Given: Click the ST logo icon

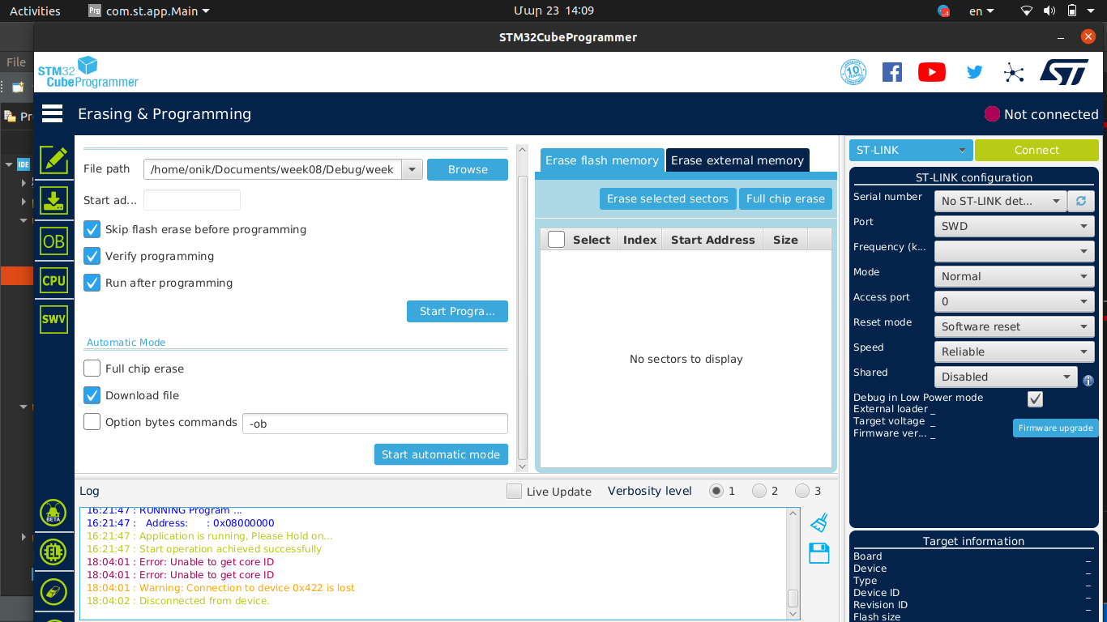Looking at the screenshot, I should [1065, 72].
